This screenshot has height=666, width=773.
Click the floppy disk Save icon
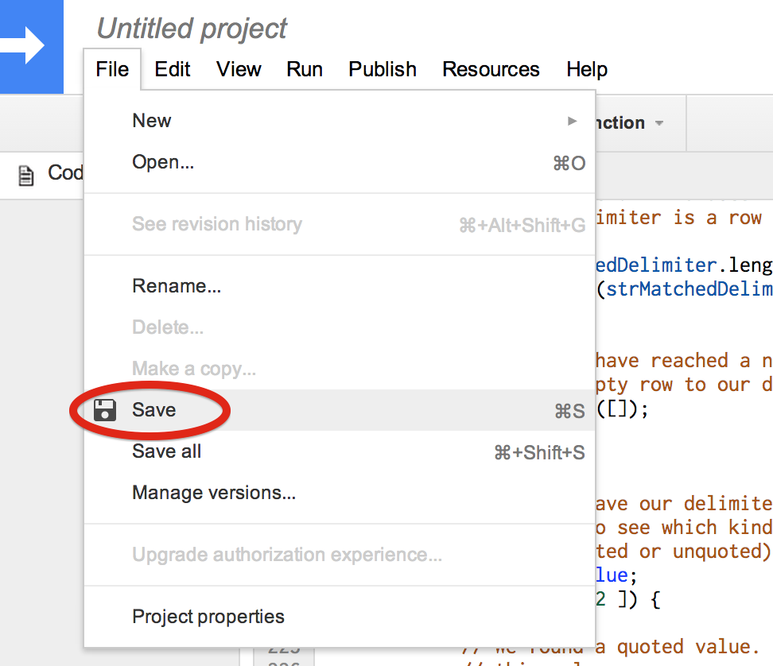click(x=105, y=410)
